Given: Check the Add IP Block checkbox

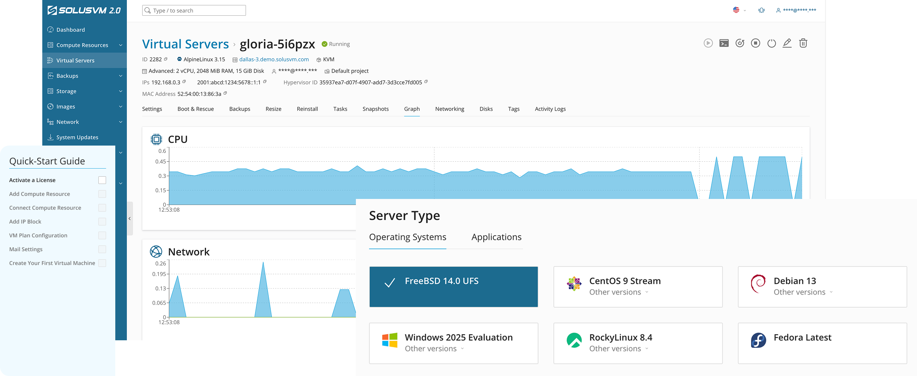Looking at the screenshot, I should pos(102,222).
